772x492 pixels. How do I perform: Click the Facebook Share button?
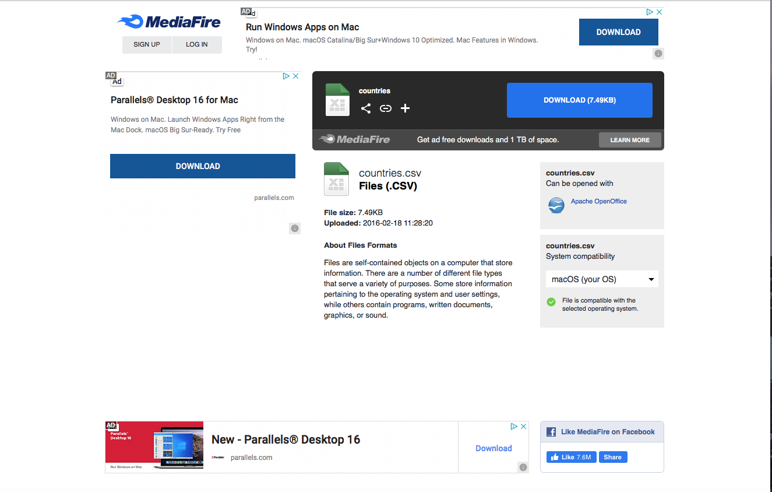[x=612, y=457]
